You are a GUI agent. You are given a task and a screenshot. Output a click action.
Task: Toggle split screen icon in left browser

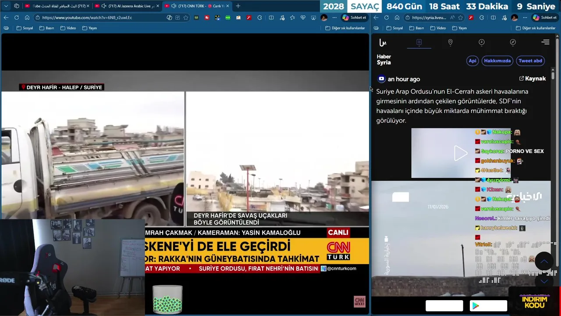coord(271,18)
